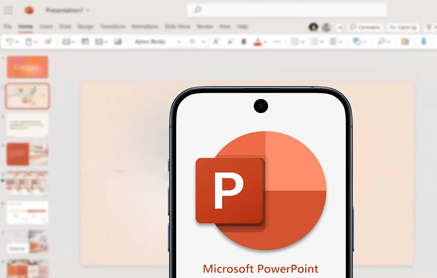Open the Comments pane
The width and height of the screenshot is (437, 278).
tap(366, 27)
